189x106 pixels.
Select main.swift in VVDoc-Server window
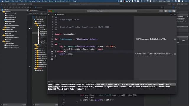(42, 41)
